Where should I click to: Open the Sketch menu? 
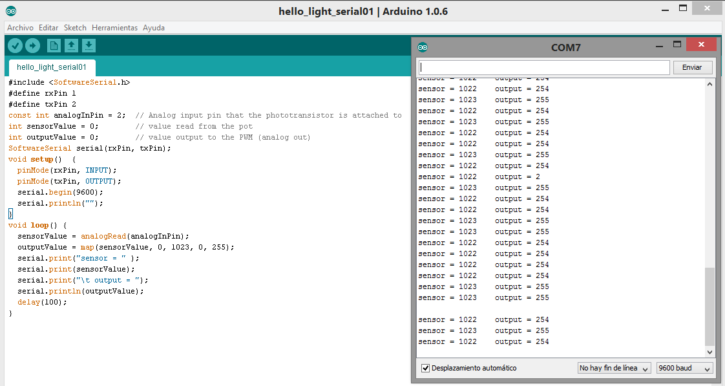75,28
